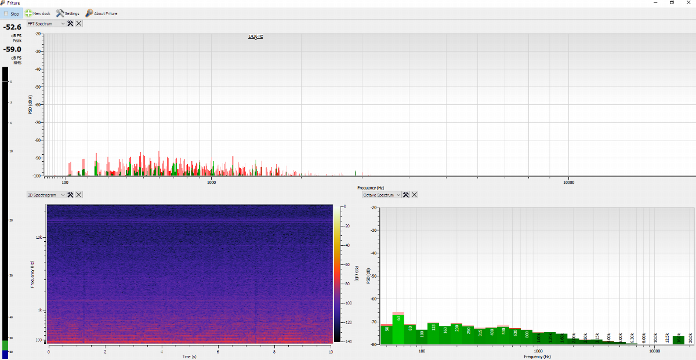This screenshot has width=696, height=360.
Task: Close the FFT Spectrum dock
Action: [x=79, y=24]
